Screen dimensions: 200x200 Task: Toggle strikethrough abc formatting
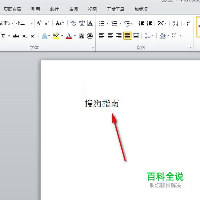[x=16, y=36]
